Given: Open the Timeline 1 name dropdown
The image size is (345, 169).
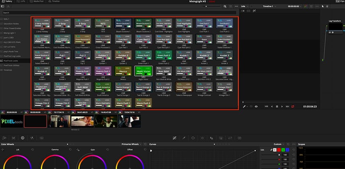Looking at the screenshot, I should click(269, 6).
